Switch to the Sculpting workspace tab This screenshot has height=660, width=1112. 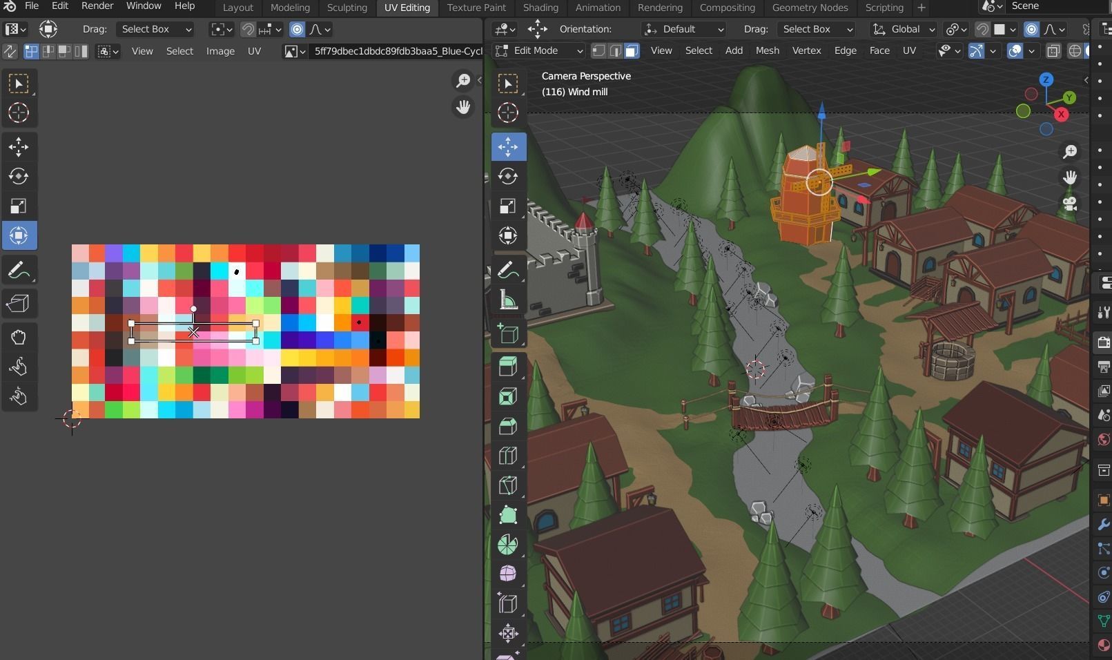tap(347, 8)
